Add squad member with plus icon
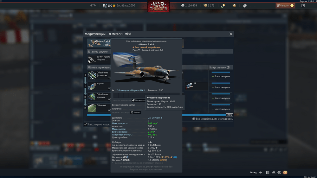The width and height of the screenshot is (317, 178). coord(261,173)
